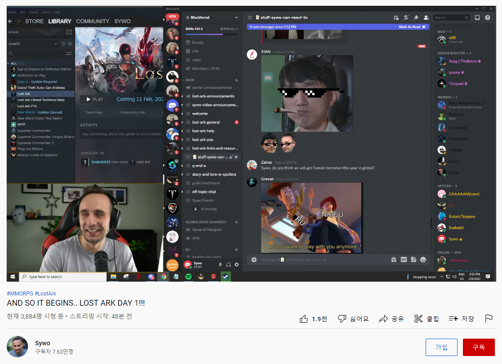The width and height of the screenshot is (502, 364).
Task: Click Discord search field
Action: pyautogui.click(x=452, y=18)
